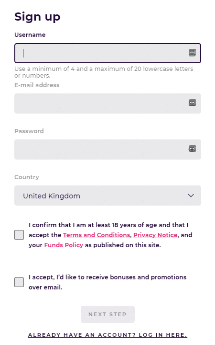Click the 'I accept, I'd like to receive bonuses' label text
Screen dimensions: 215x345
107,282
